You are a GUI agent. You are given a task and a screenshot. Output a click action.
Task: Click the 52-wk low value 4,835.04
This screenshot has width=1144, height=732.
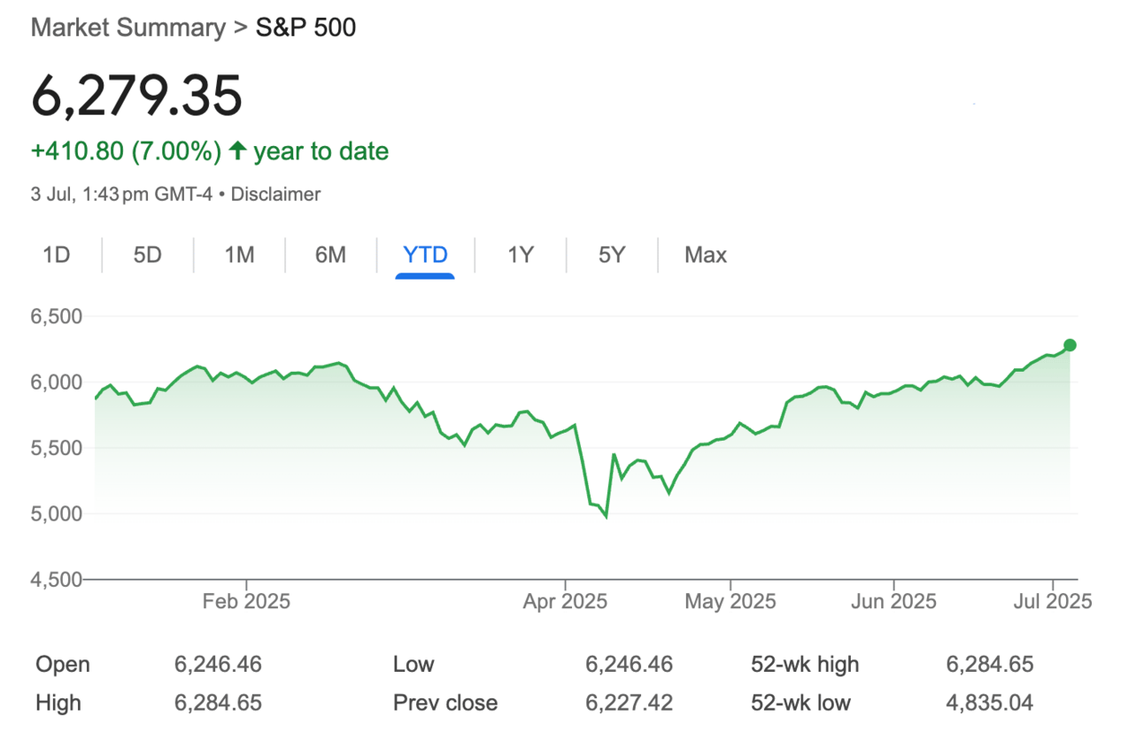(x=990, y=704)
